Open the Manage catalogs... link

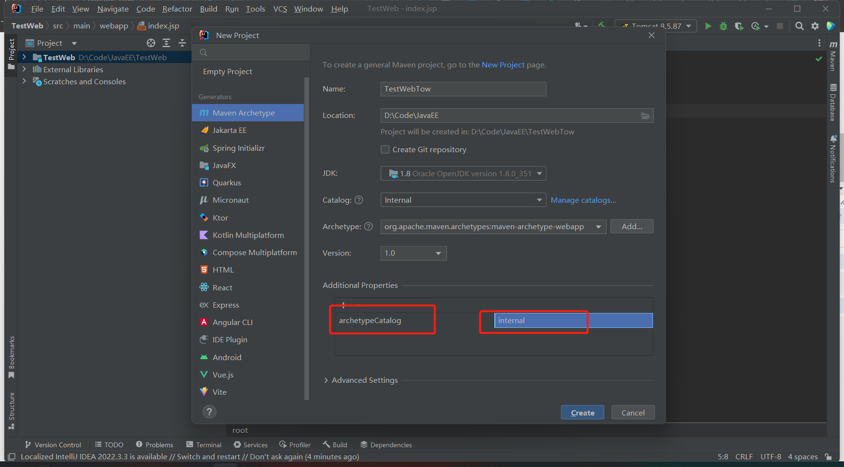[x=584, y=200]
